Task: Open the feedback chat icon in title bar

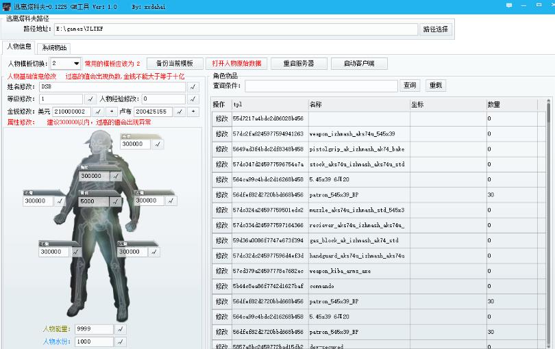Action: tap(509, 5)
